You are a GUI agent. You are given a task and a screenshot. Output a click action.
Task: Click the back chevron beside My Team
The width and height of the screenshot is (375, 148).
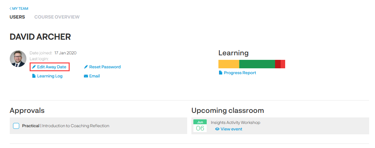[x=10, y=8]
